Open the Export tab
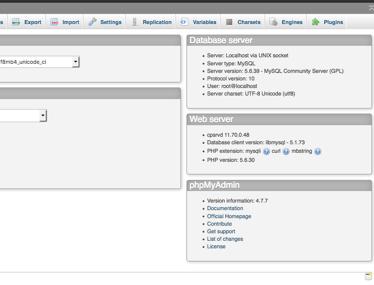 pos(26,22)
